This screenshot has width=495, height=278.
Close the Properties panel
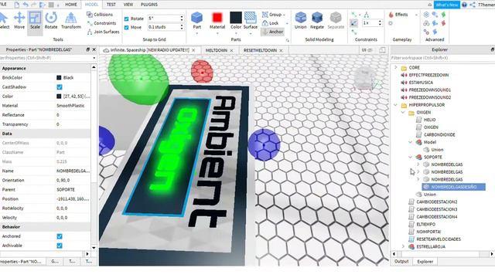coord(94,49)
